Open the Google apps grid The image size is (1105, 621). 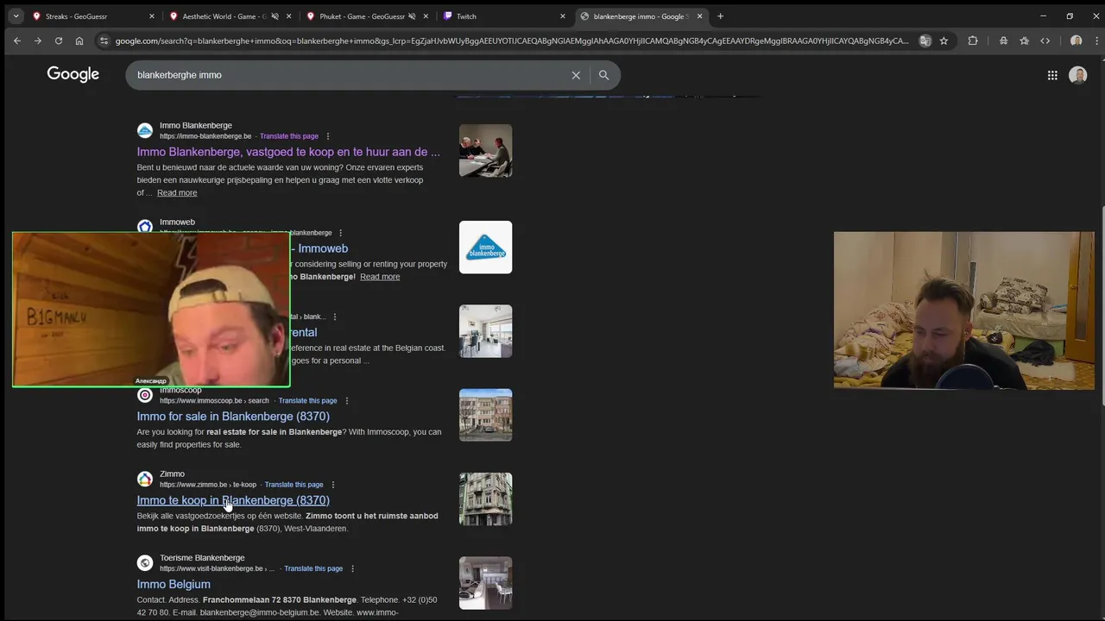click(x=1052, y=75)
